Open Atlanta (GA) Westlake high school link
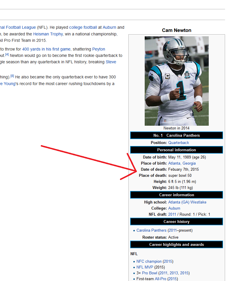230x281 pixels. [x=187, y=202]
